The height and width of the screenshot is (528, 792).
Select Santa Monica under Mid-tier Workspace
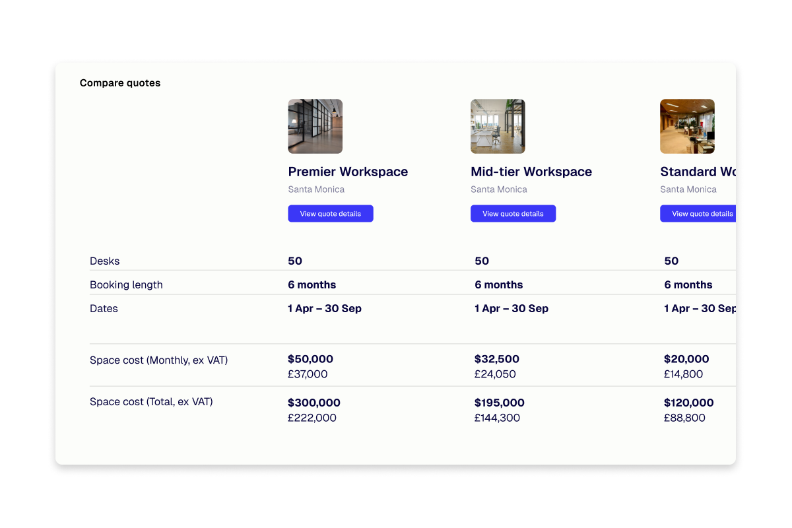tap(498, 189)
